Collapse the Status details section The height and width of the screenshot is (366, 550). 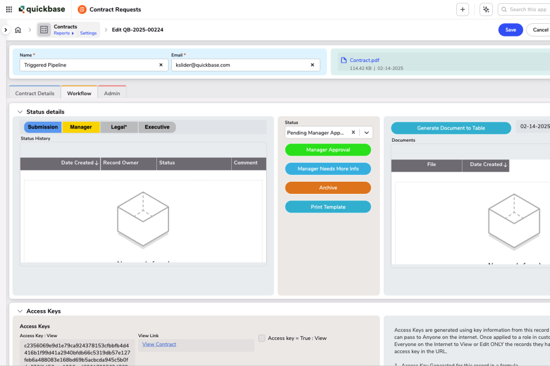click(x=20, y=111)
